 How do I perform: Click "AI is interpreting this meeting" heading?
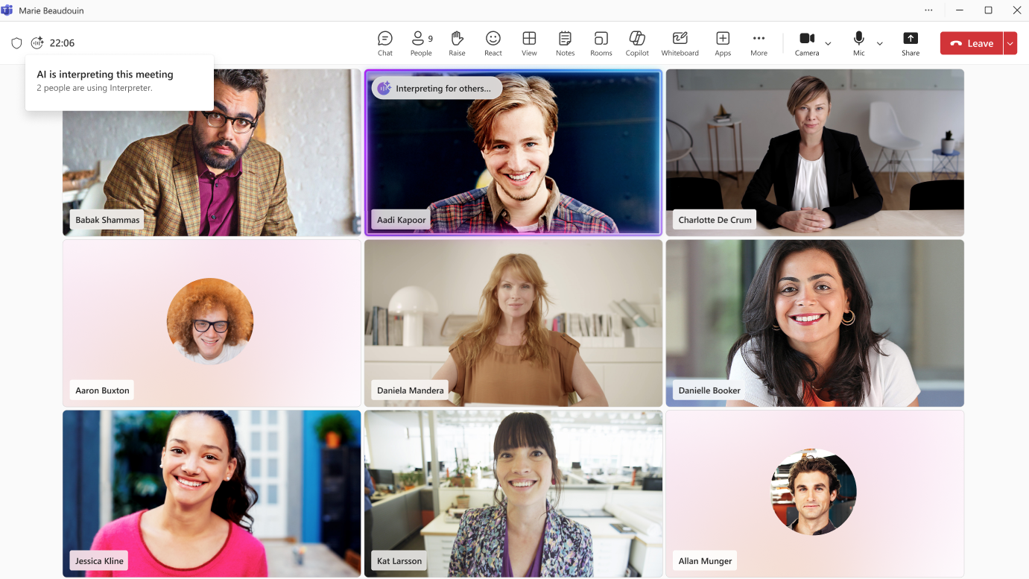point(105,75)
